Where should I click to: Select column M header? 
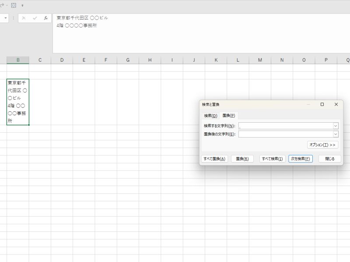click(260, 60)
